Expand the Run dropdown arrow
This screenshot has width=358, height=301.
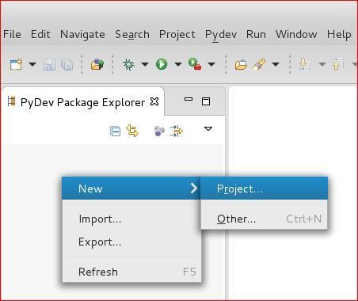[x=178, y=64]
